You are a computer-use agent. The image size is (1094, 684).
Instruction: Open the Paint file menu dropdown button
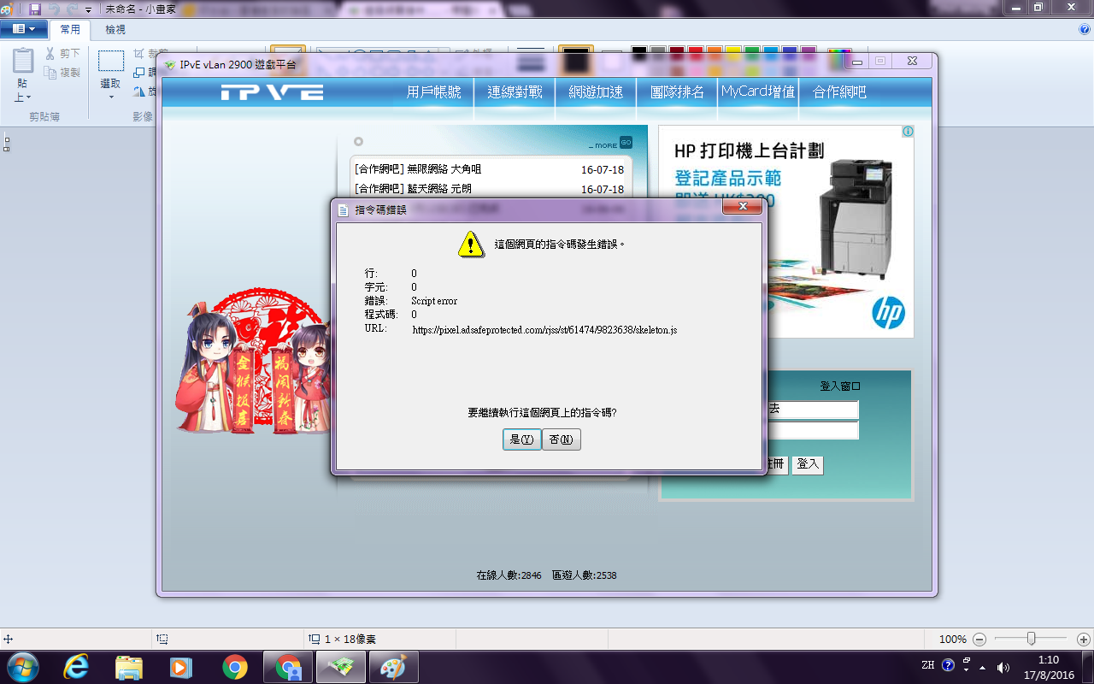[23, 29]
